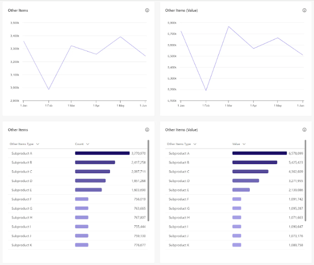Select Subproduct G in the count table

22,208
